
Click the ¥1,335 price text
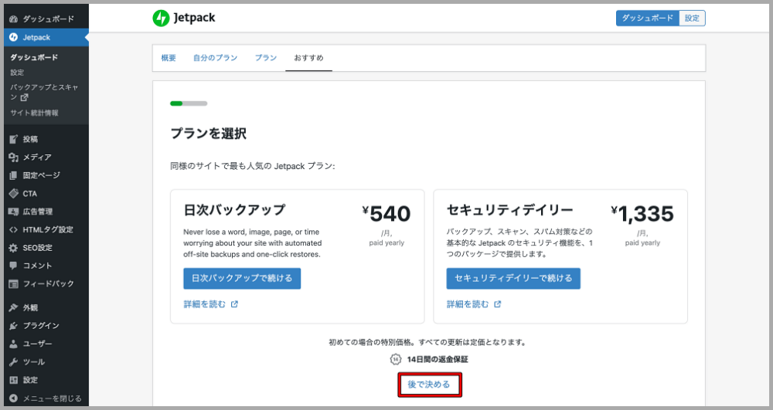click(642, 214)
